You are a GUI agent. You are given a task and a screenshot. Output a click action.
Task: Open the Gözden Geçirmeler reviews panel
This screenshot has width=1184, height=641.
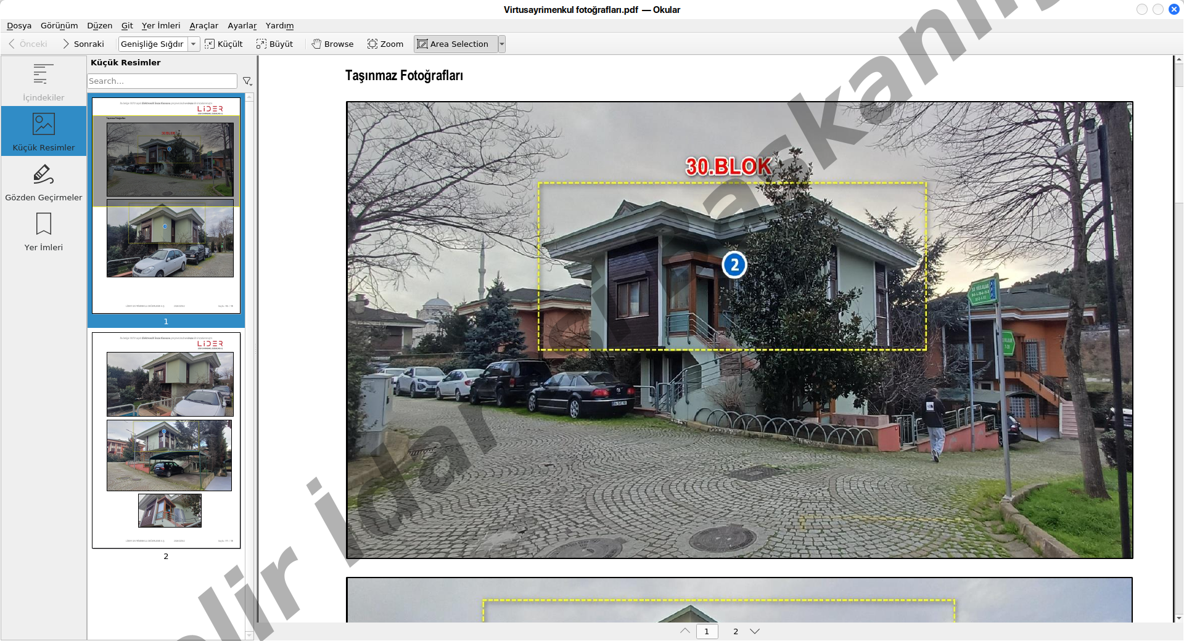(43, 181)
